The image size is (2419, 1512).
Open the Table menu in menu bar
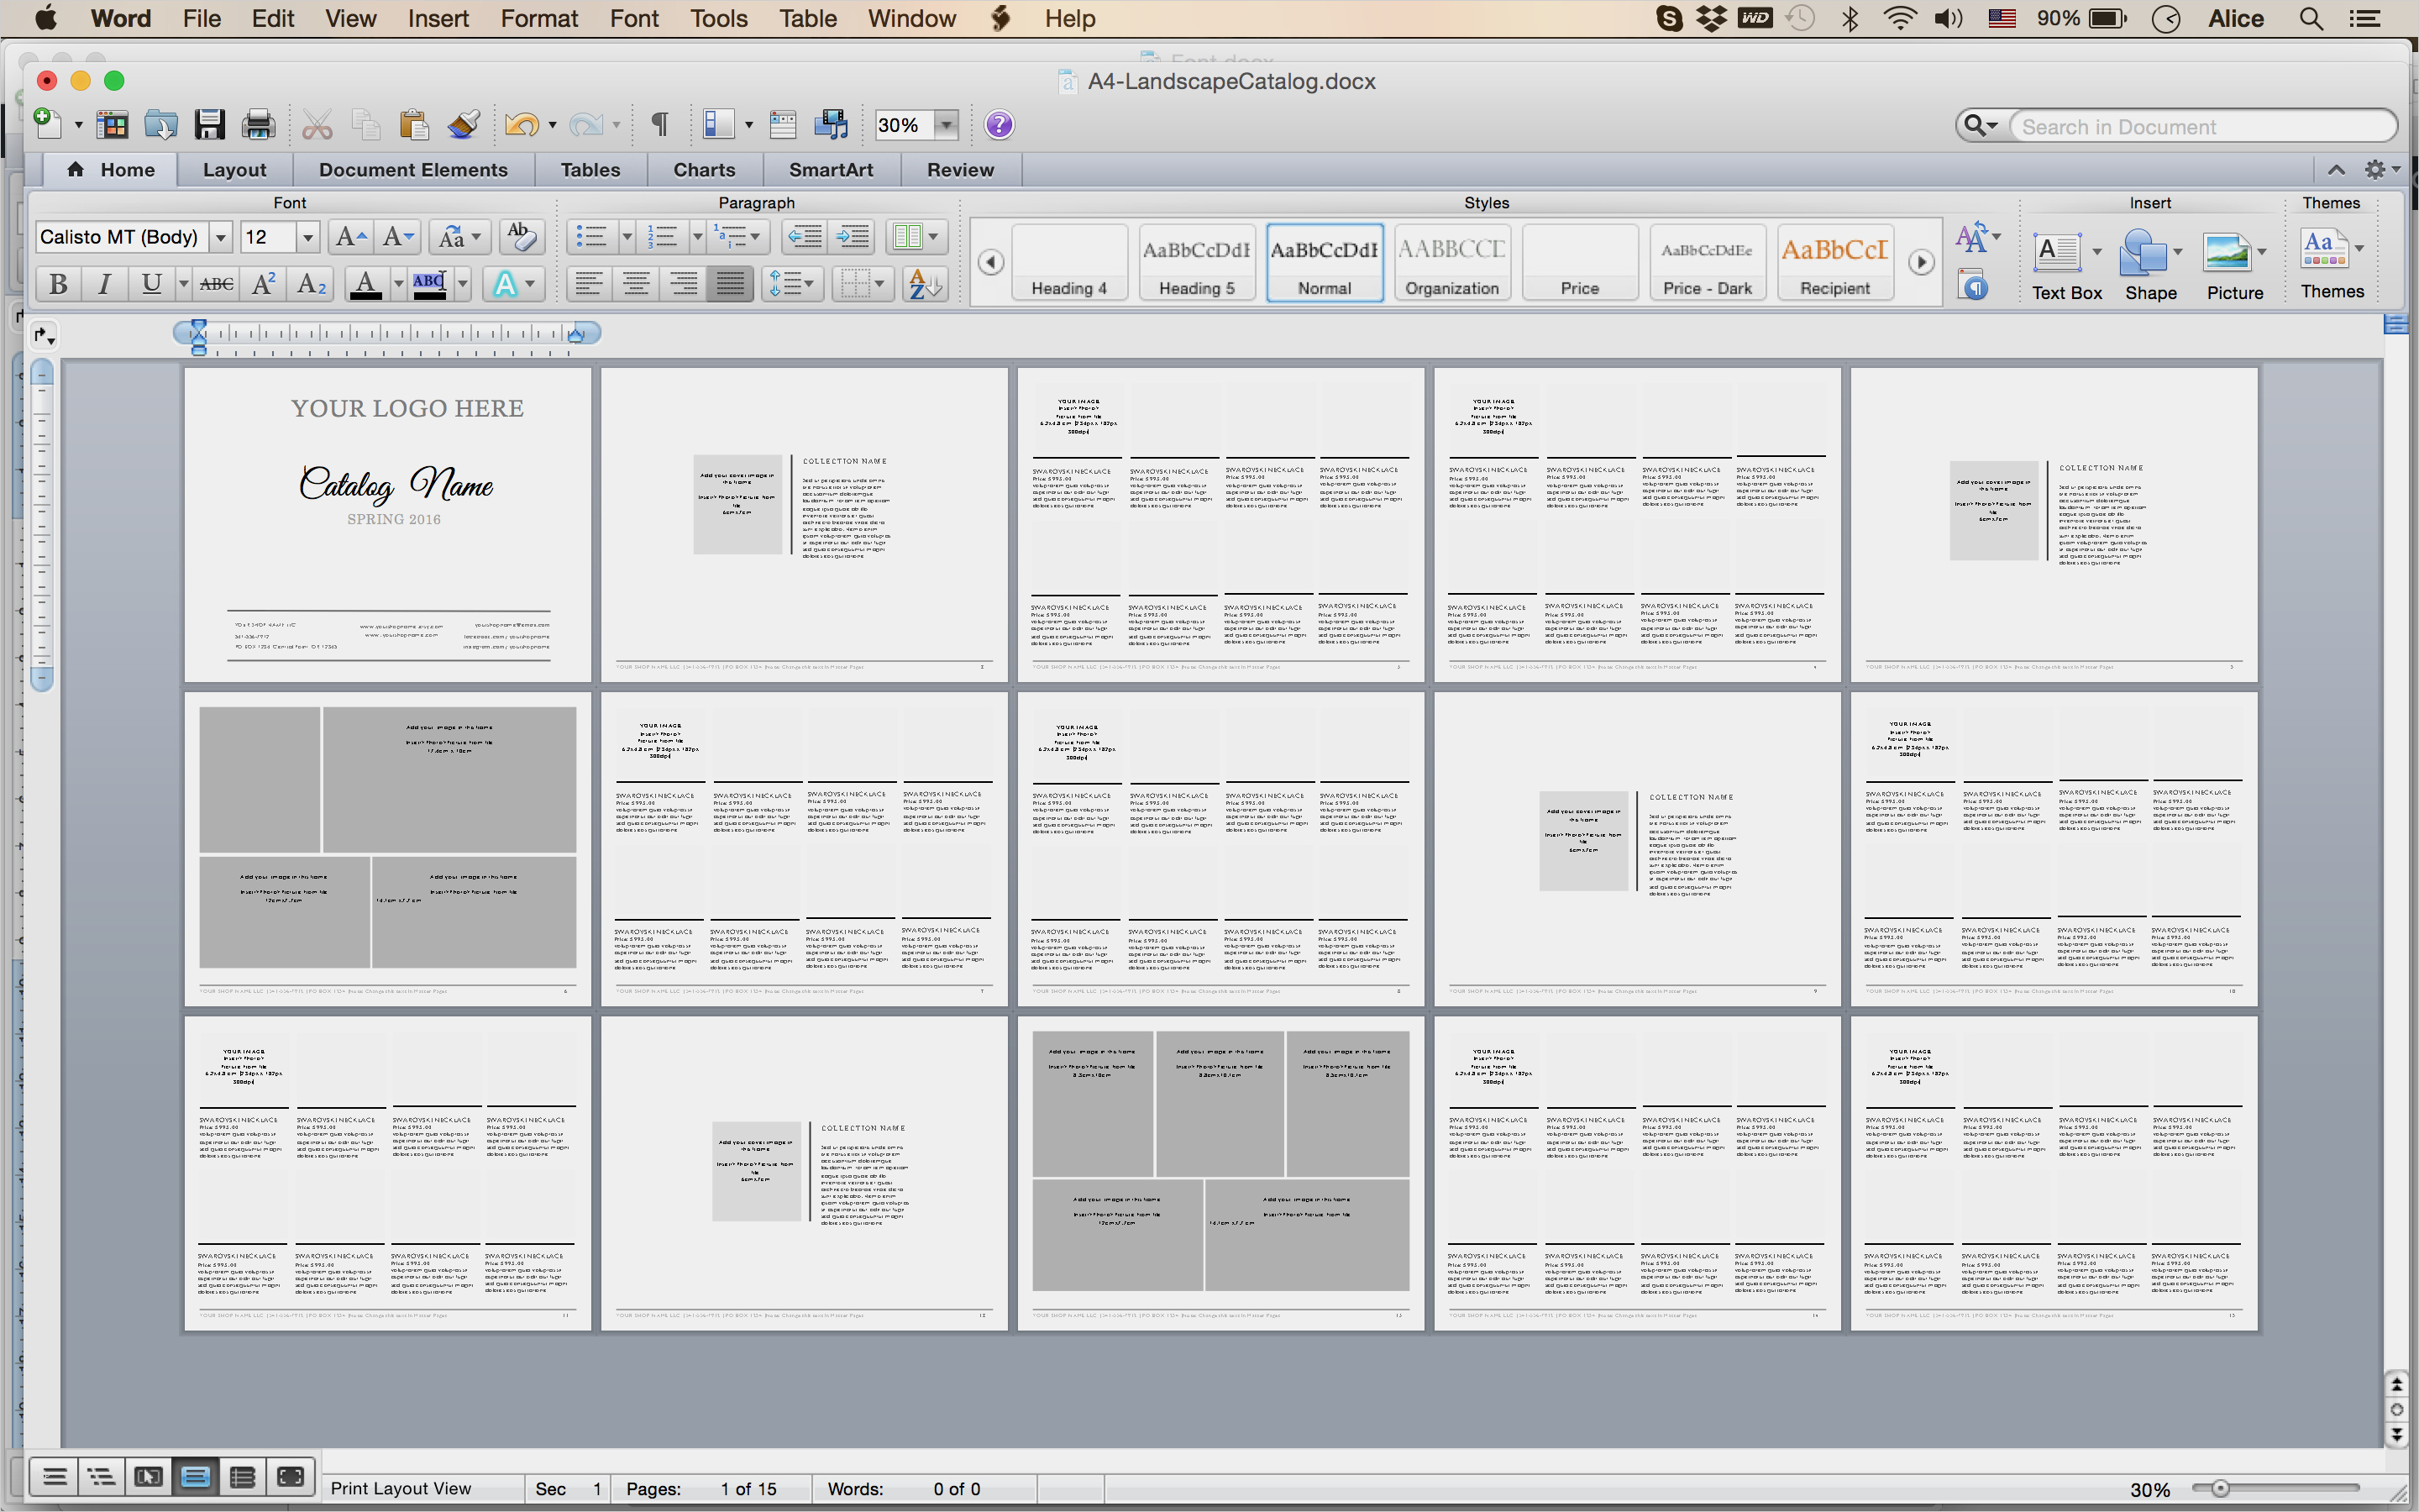click(x=806, y=18)
